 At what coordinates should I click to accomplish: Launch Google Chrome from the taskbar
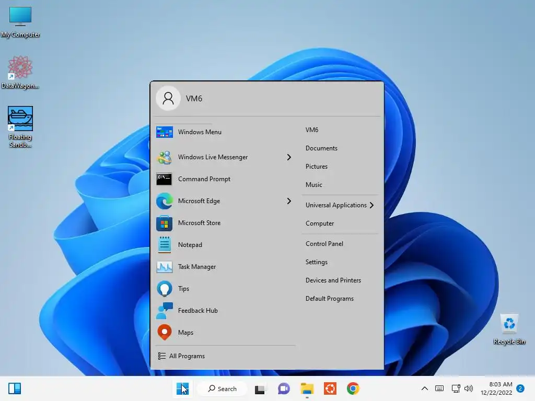click(353, 388)
